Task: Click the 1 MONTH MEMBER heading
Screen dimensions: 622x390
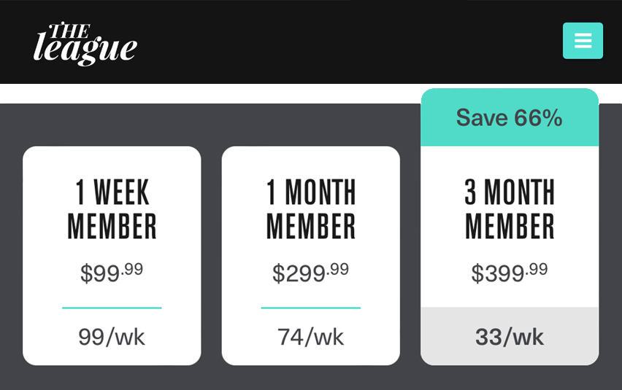Action: click(311, 208)
